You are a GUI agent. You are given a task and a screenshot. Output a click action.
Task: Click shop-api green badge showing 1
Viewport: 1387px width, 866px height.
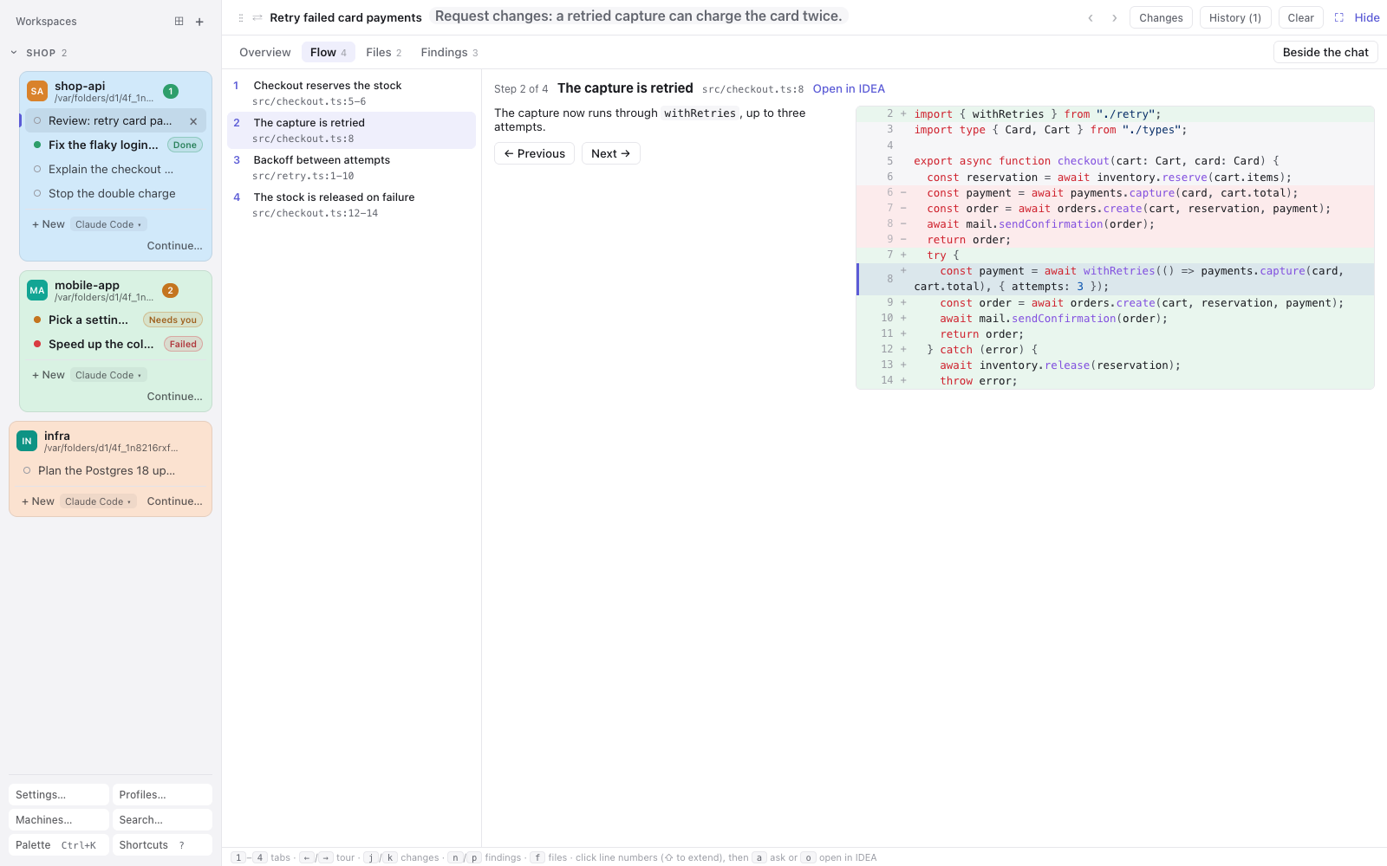pyautogui.click(x=171, y=91)
